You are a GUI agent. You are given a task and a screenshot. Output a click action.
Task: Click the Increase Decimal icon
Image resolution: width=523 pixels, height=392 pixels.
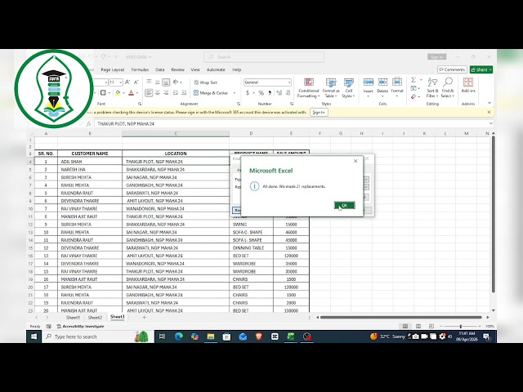279,93
